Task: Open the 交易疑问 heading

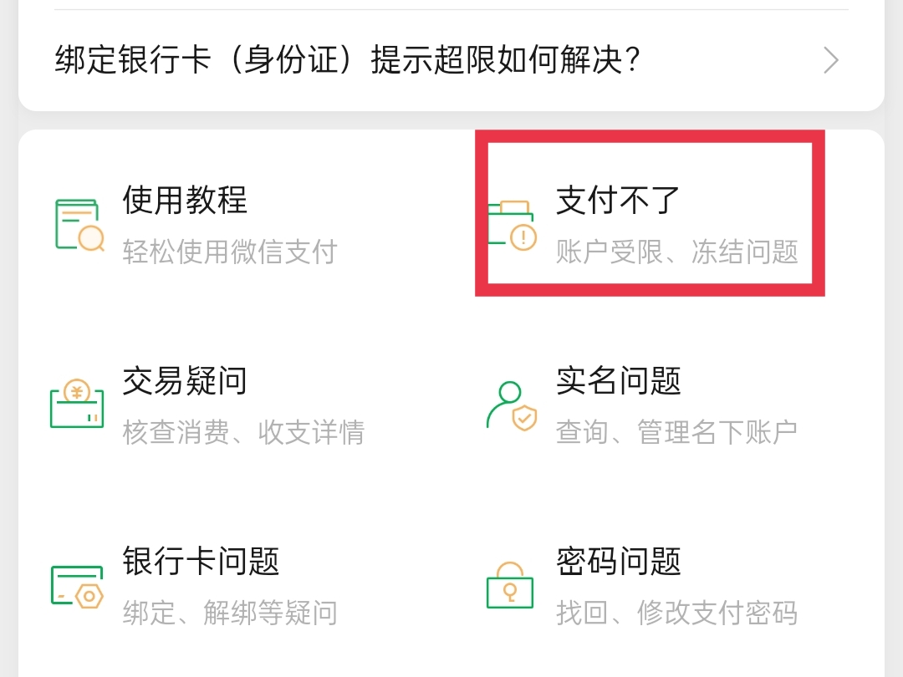Action: (x=185, y=381)
